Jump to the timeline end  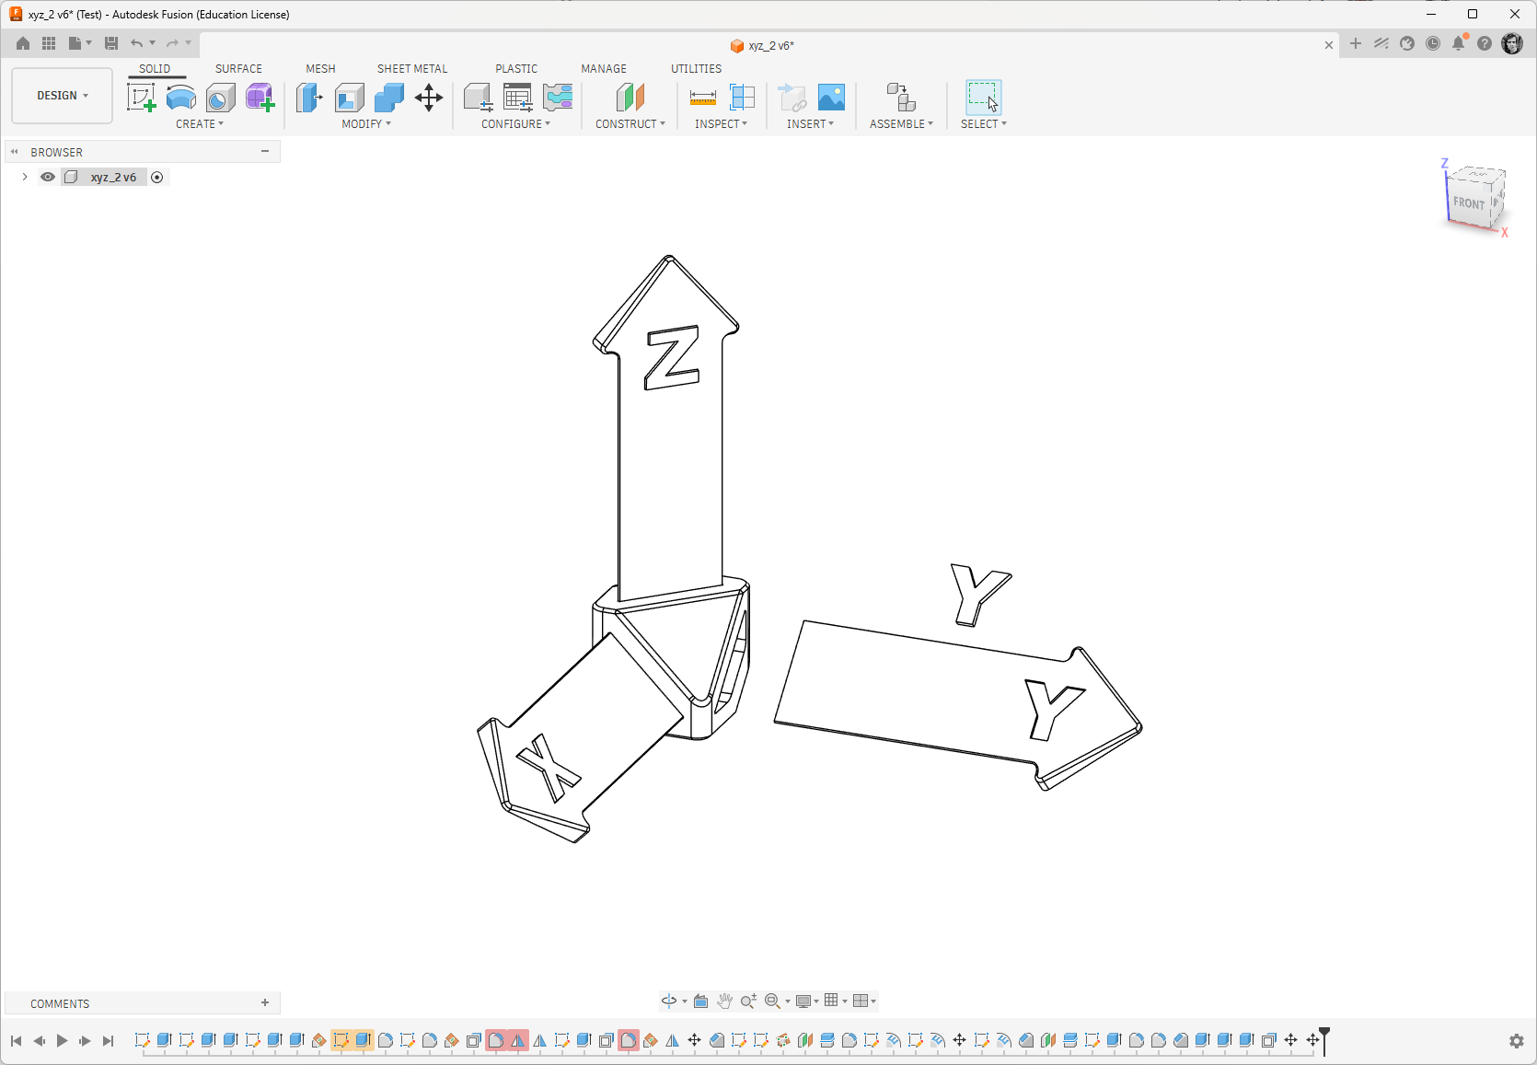pos(108,1041)
